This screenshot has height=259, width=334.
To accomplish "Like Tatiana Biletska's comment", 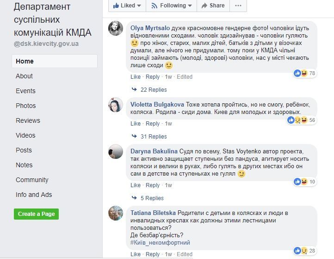I will coord(135,254).
